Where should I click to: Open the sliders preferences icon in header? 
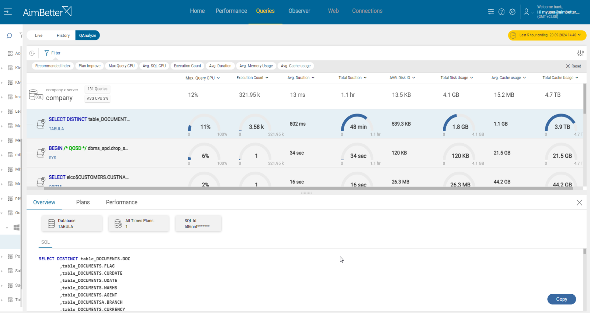tap(491, 12)
